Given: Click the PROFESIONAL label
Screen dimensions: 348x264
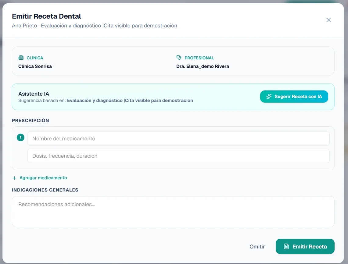Looking at the screenshot, I should point(199,58).
